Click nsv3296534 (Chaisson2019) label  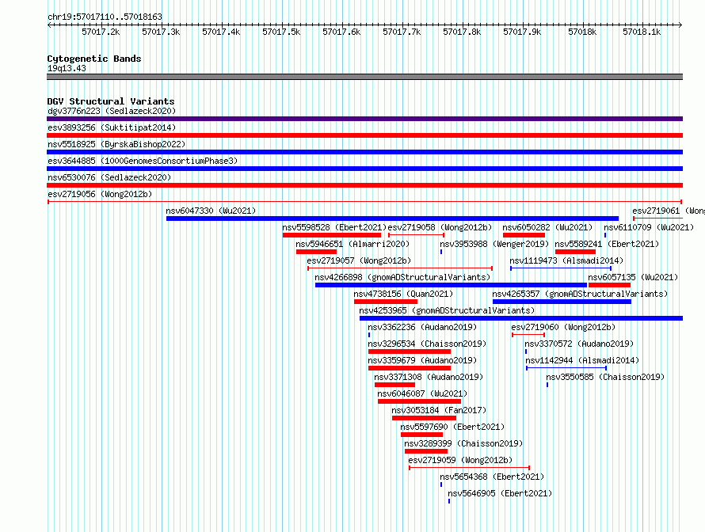pyautogui.click(x=427, y=344)
